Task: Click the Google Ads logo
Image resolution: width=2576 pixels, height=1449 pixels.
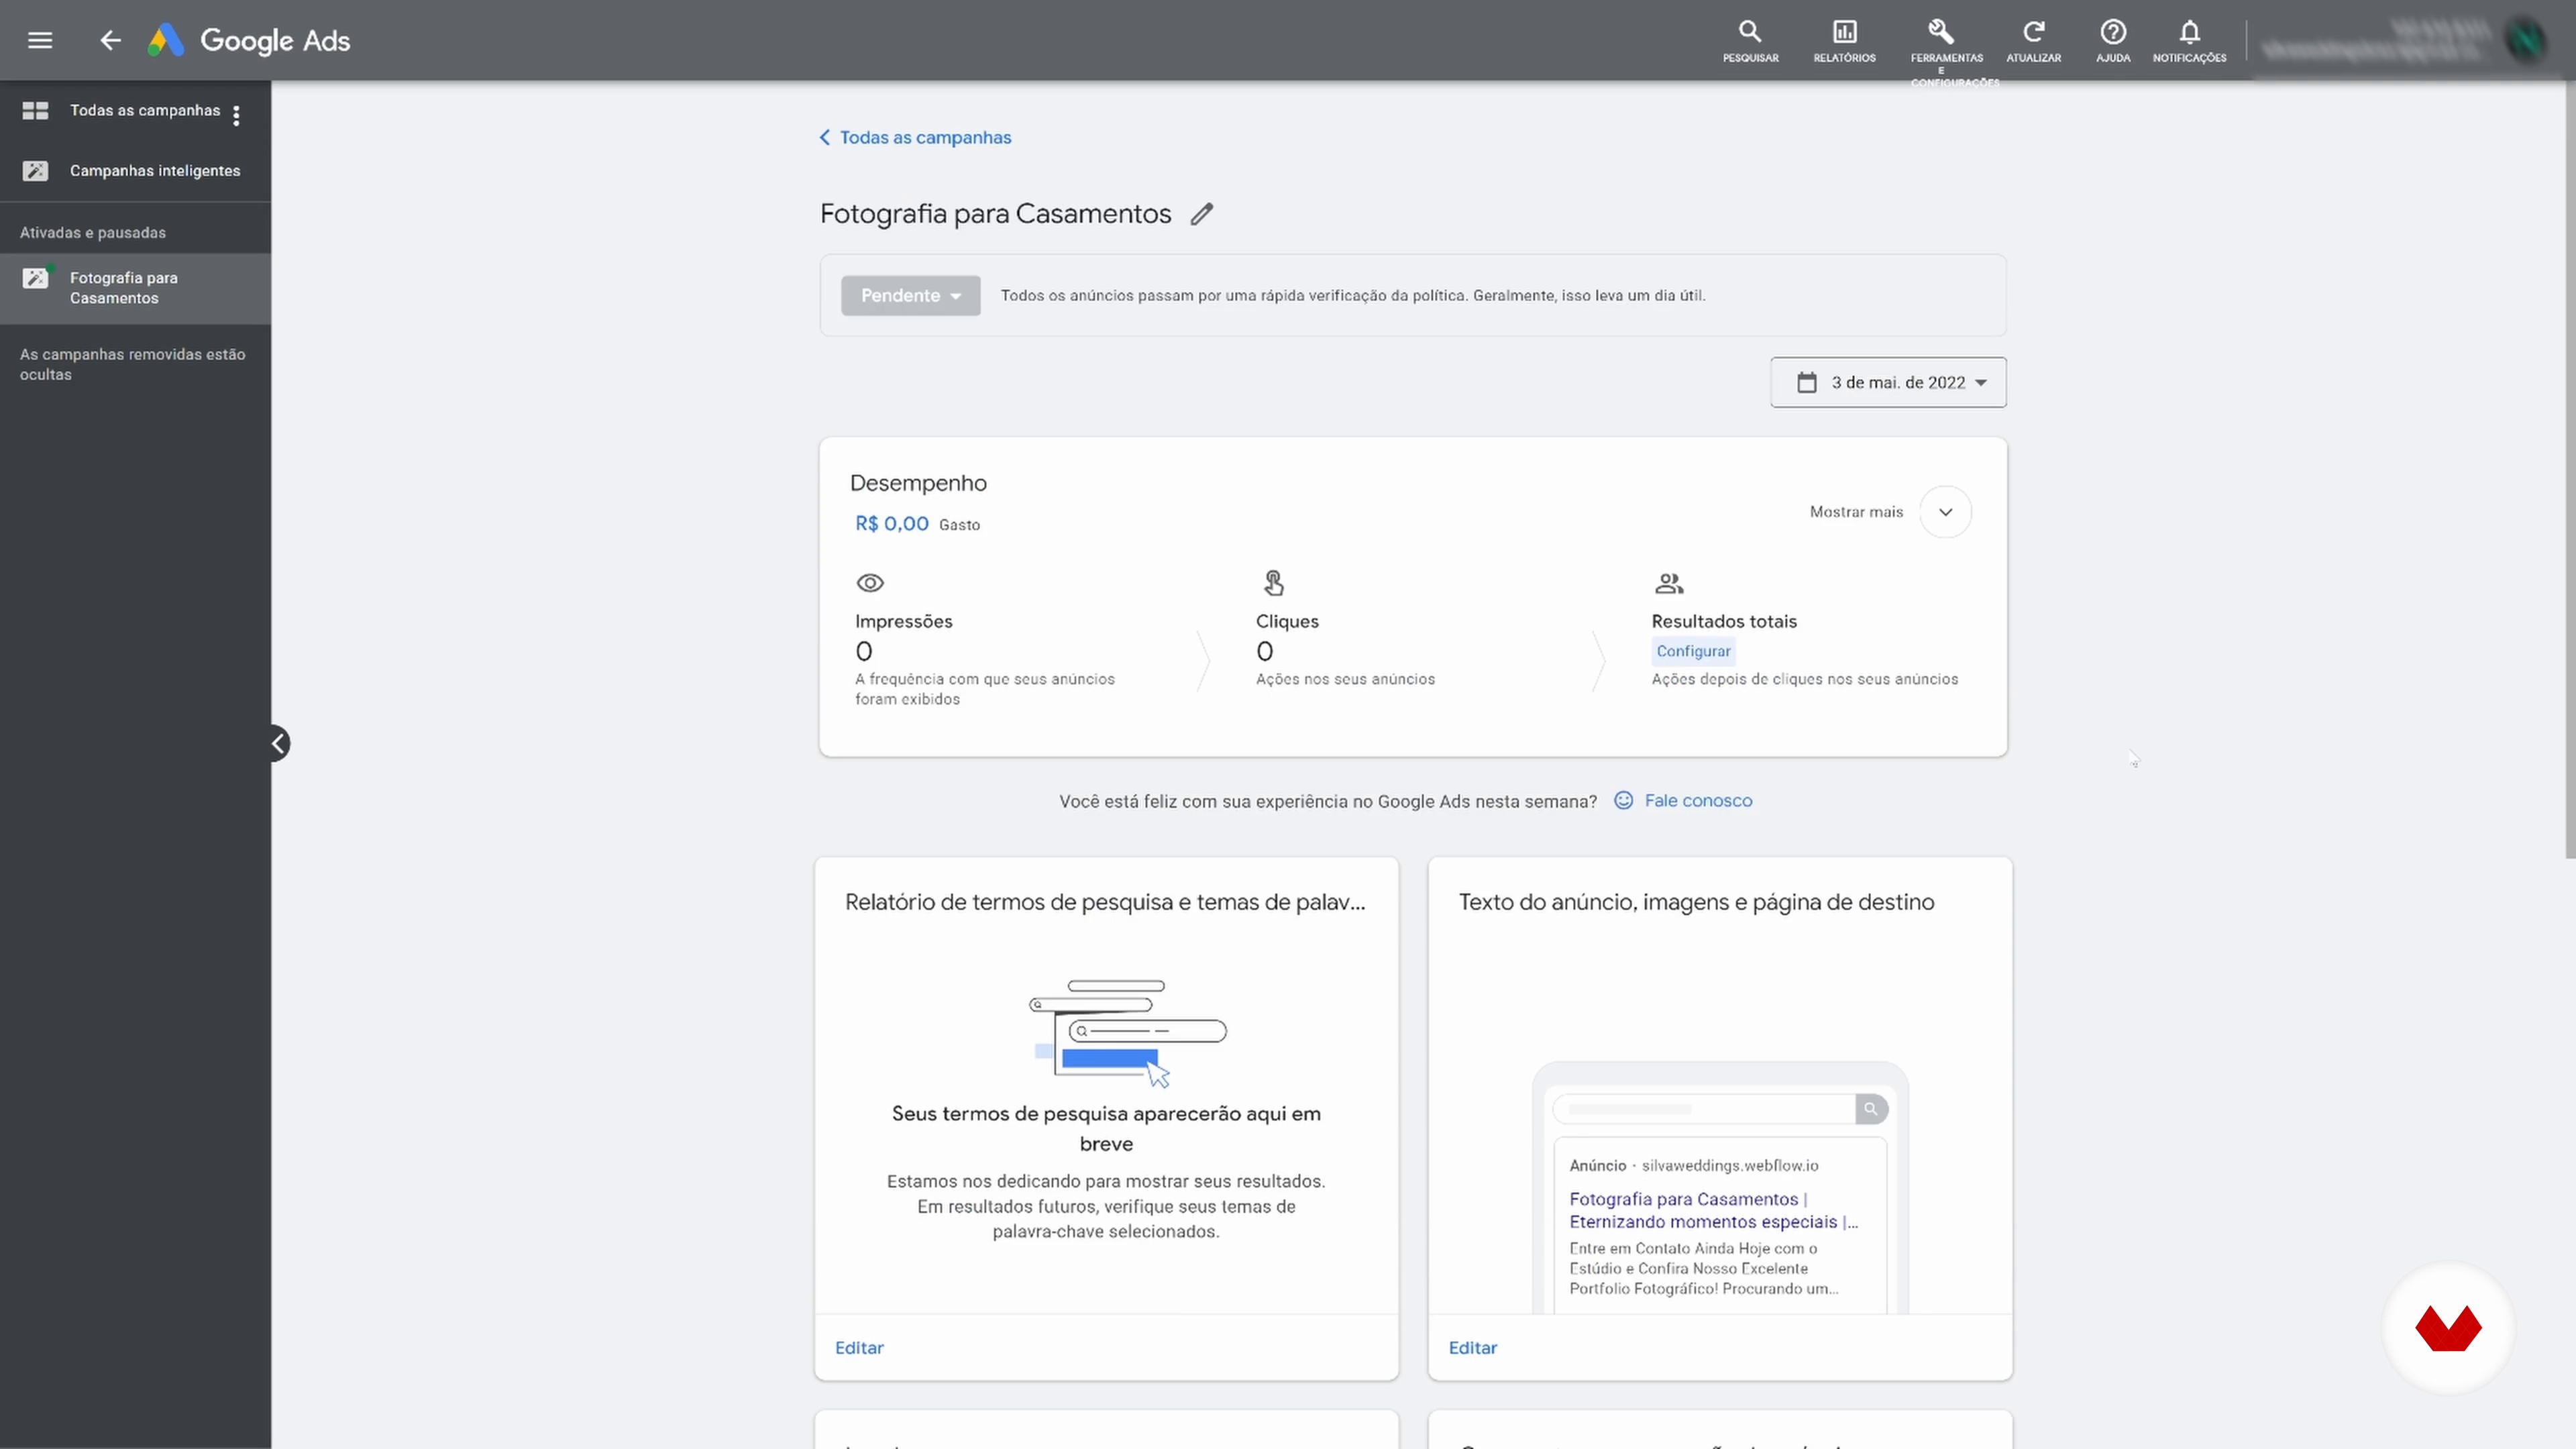Action: tap(249, 40)
